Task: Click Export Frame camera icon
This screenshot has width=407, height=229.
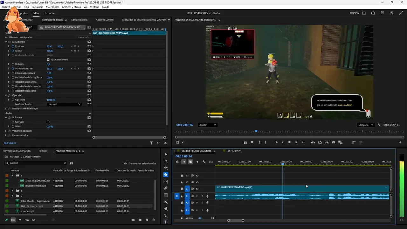Action: tap(334, 142)
